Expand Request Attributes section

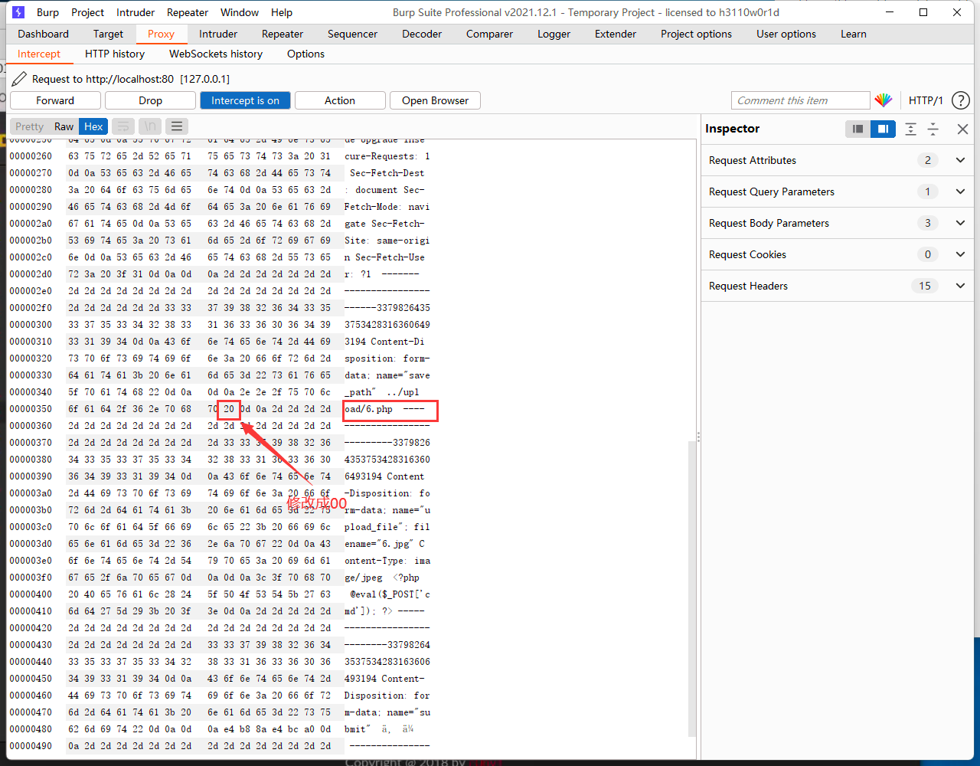[960, 160]
